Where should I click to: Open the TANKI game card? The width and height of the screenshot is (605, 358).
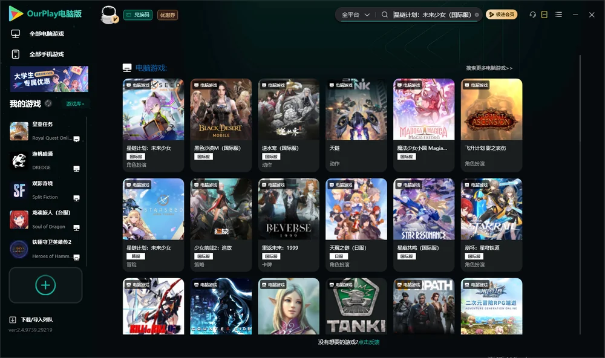point(356,307)
